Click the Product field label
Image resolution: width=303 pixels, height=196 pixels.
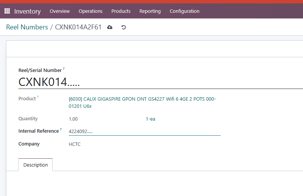[x=27, y=99]
